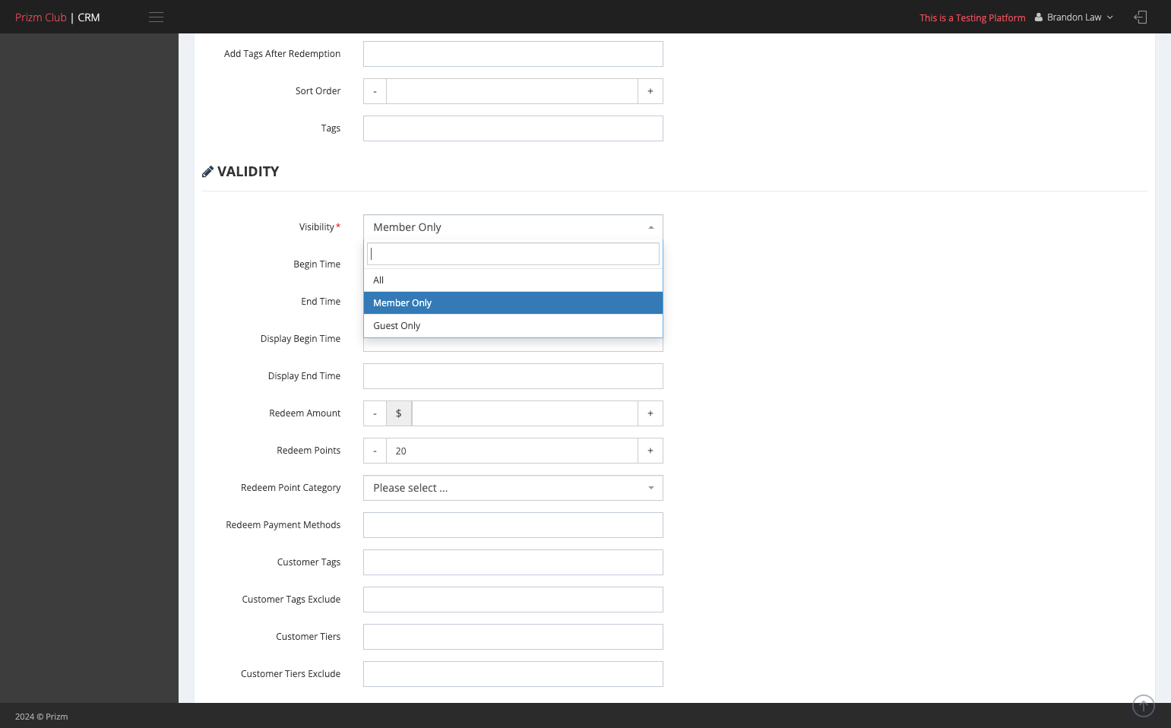1171x728 pixels.
Task: Click the Customer Tags Exclude field
Action: (x=513, y=600)
